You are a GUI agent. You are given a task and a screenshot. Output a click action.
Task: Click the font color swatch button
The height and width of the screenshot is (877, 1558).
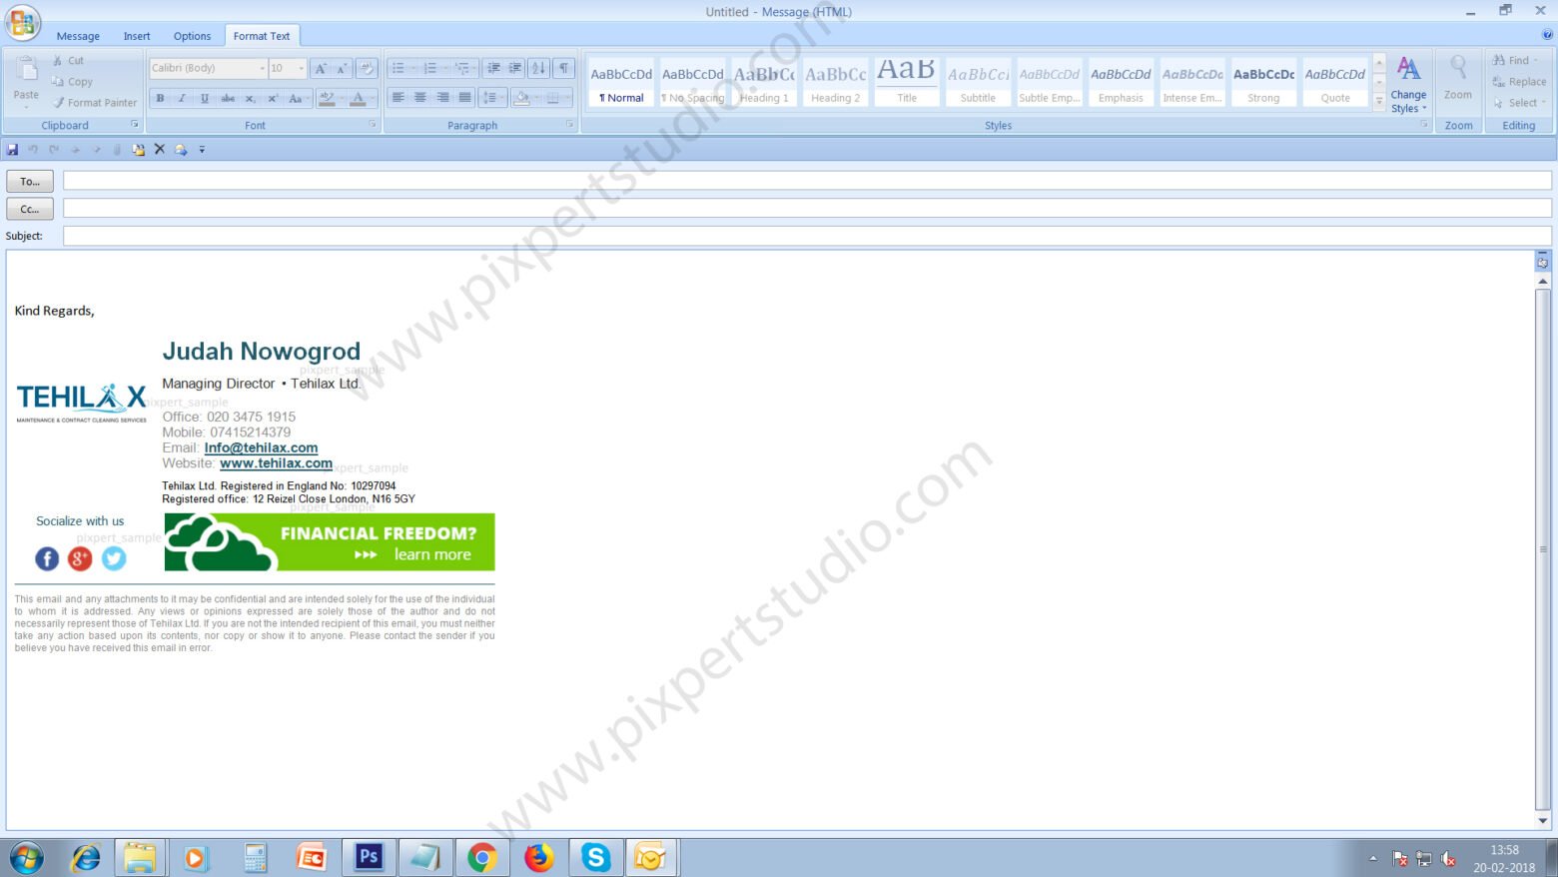coord(358,98)
